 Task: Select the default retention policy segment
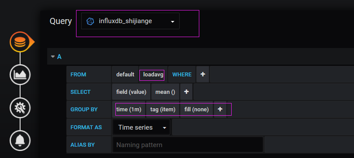click(x=125, y=74)
